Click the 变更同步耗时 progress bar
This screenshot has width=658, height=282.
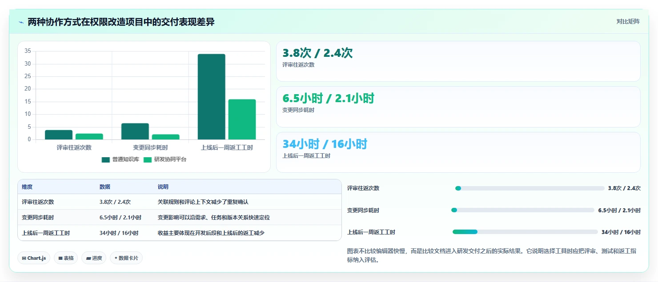click(523, 210)
